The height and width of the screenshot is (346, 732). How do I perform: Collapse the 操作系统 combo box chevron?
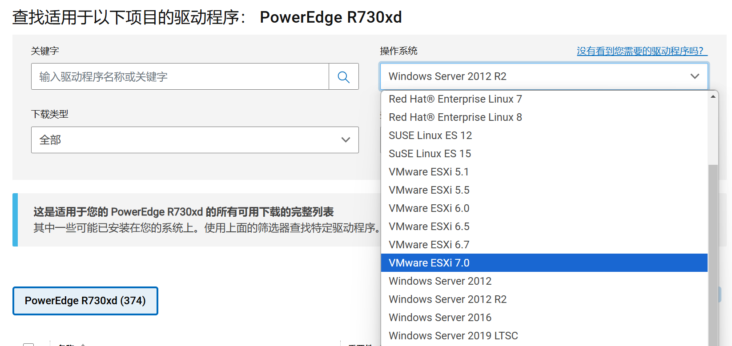click(x=695, y=76)
